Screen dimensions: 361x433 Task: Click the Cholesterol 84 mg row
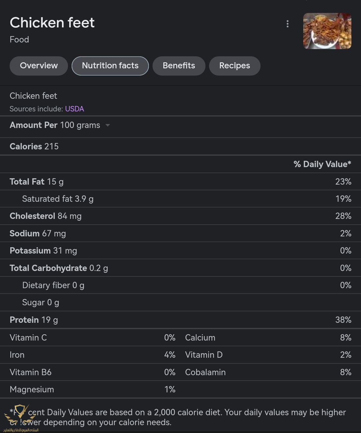tap(180, 216)
